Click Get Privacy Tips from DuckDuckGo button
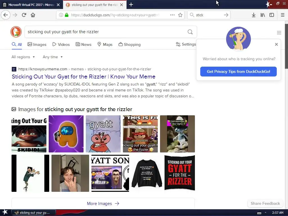The width and height of the screenshot is (288, 216). coord(238,72)
